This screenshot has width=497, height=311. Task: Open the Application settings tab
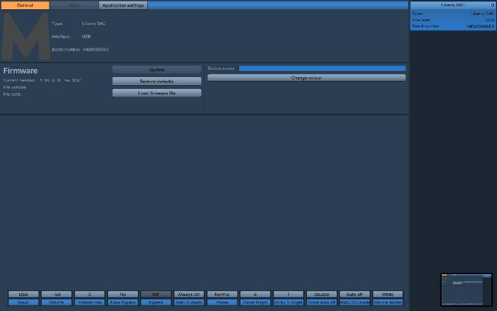[x=123, y=5]
